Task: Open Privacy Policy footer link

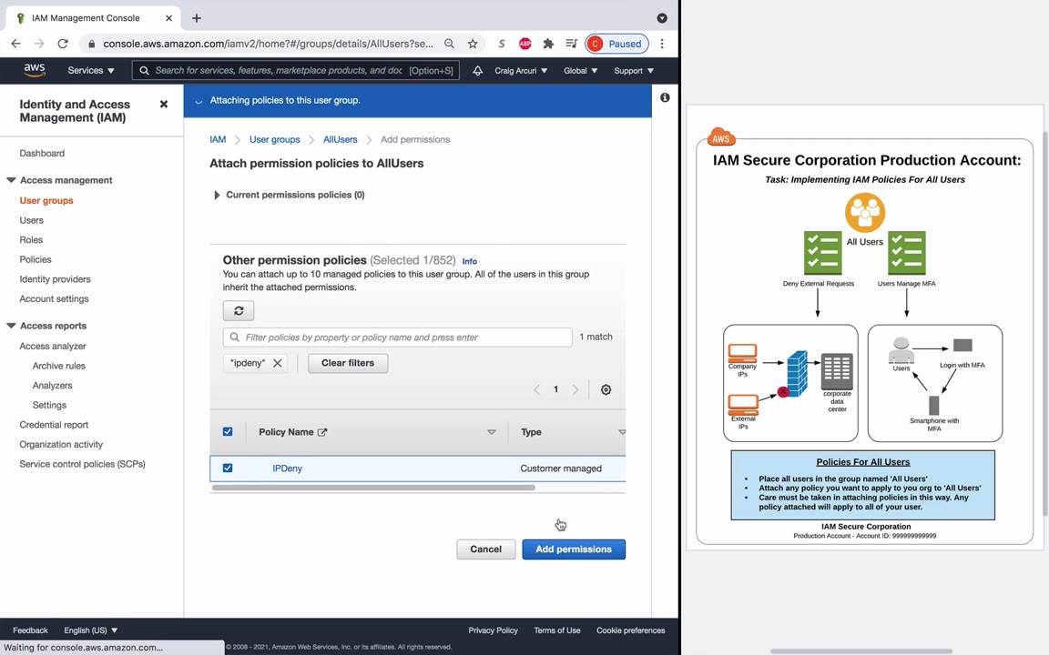Action: pos(493,630)
